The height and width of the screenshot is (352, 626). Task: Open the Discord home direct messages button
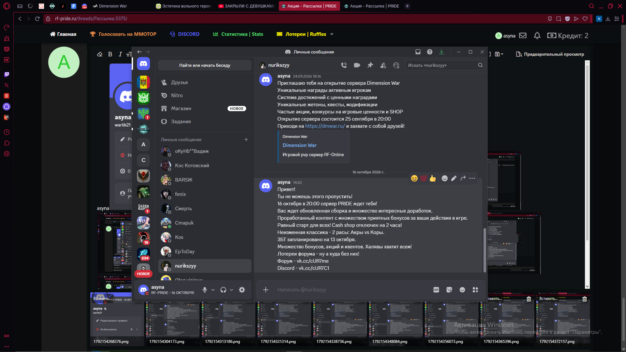click(143, 64)
